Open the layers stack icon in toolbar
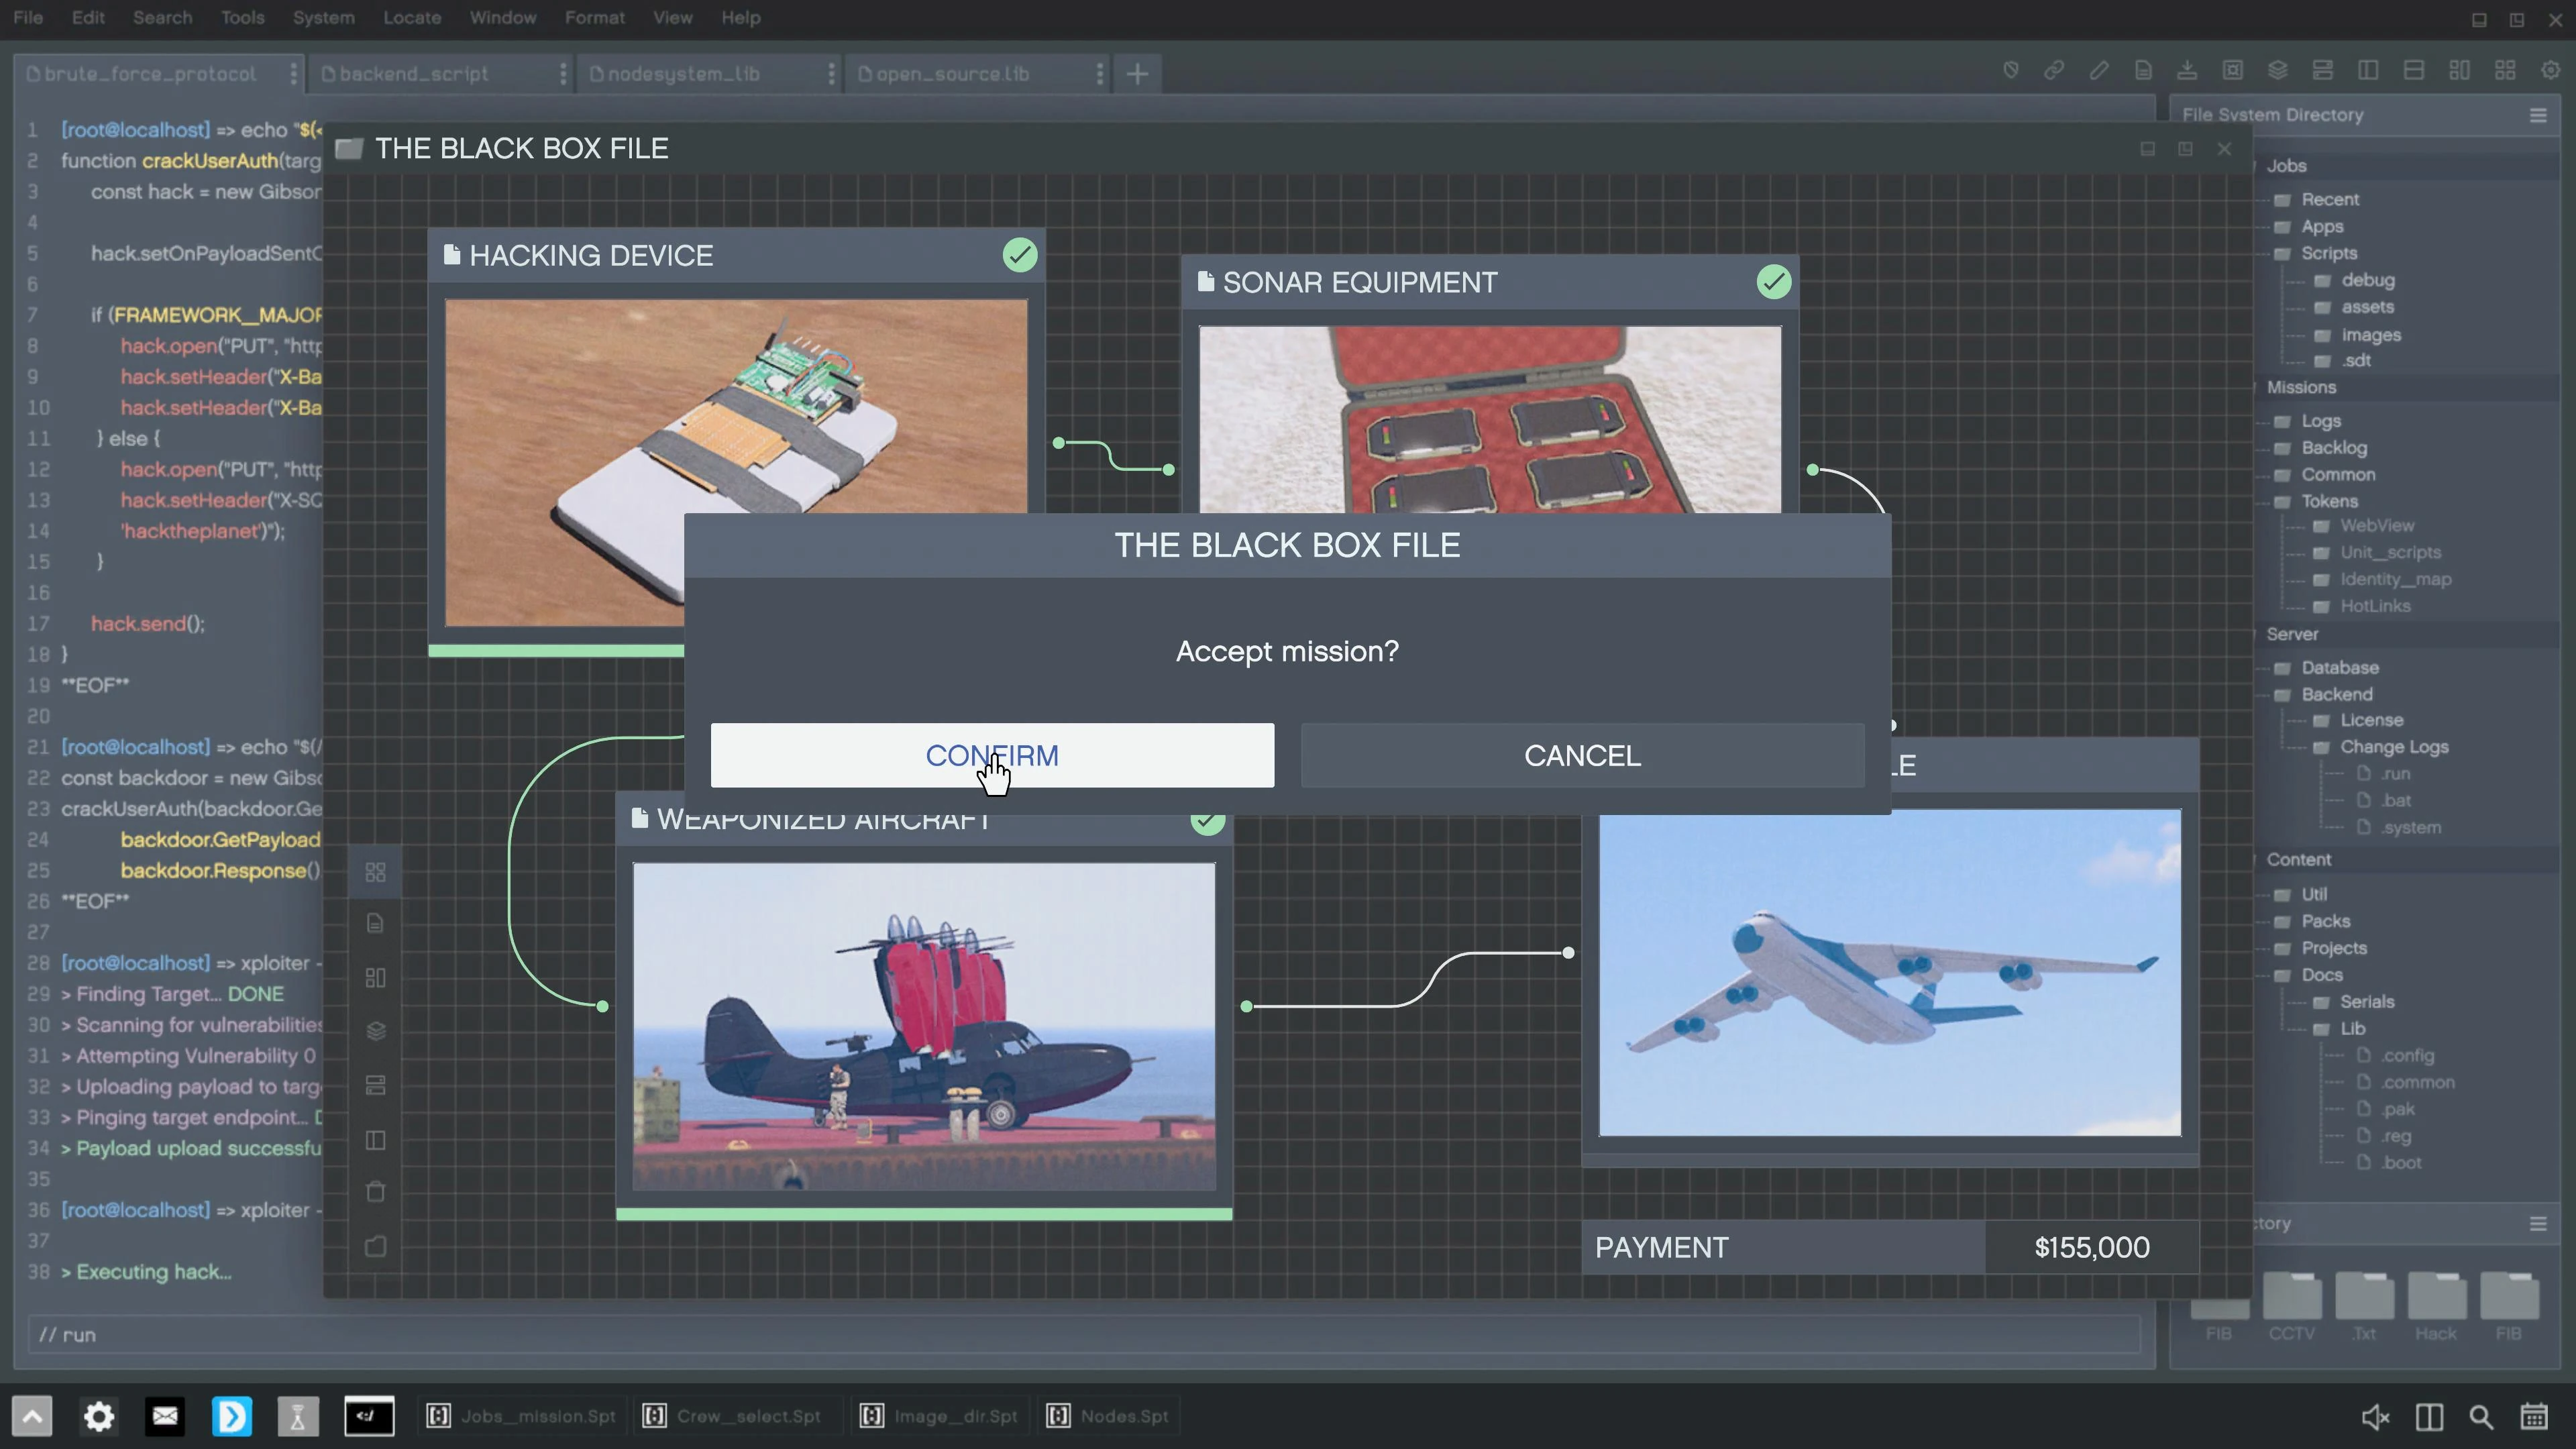The height and width of the screenshot is (1449, 2576). pos(2277,71)
